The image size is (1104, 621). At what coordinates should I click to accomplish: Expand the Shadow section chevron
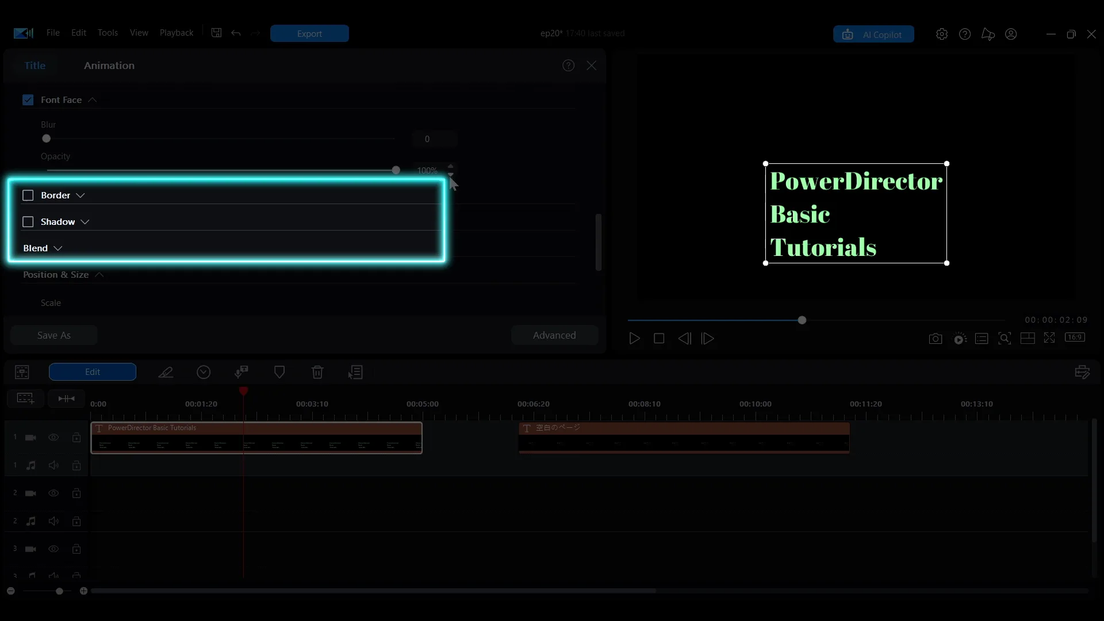(x=85, y=222)
